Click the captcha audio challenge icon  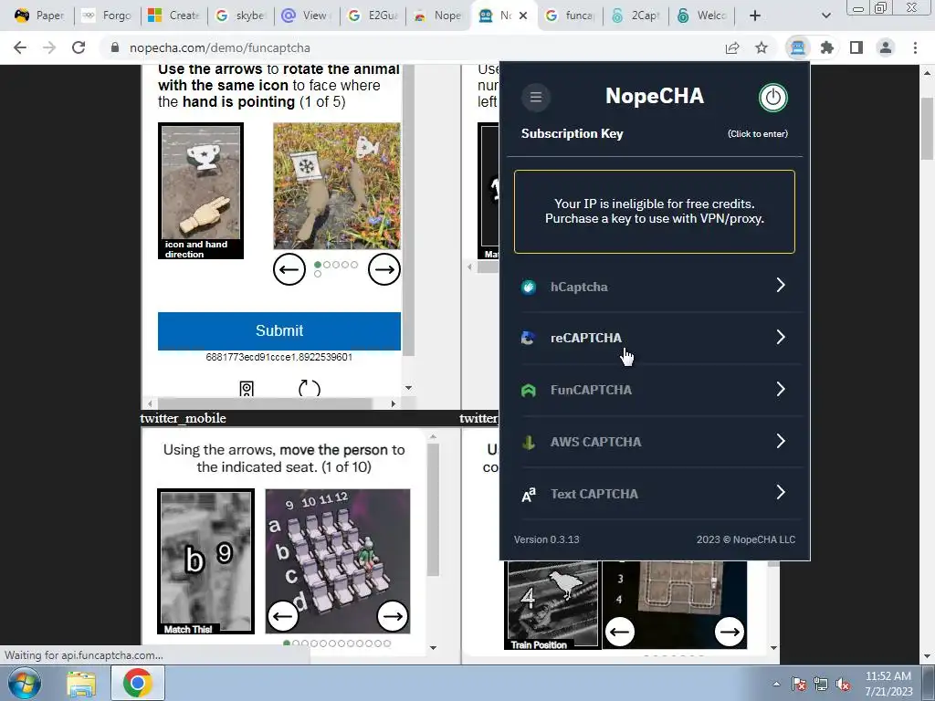[x=247, y=389]
